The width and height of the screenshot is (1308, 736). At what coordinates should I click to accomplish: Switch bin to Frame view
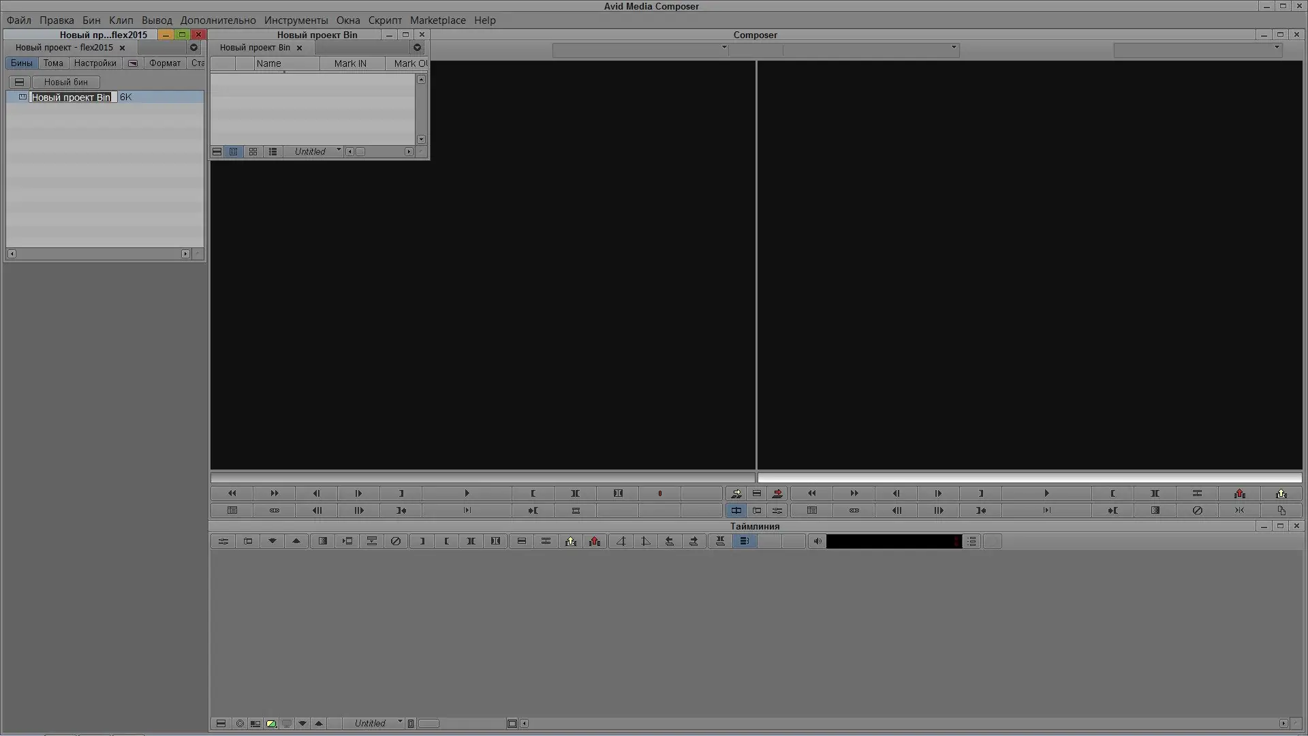pyautogui.click(x=253, y=152)
